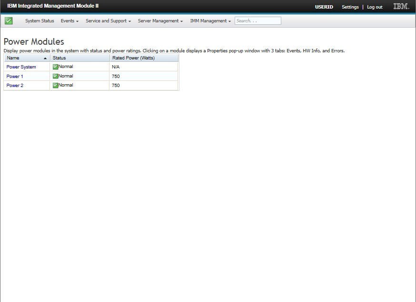Sort by Rated Power (Watts) column header
416x302 pixels.
[x=144, y=58]
